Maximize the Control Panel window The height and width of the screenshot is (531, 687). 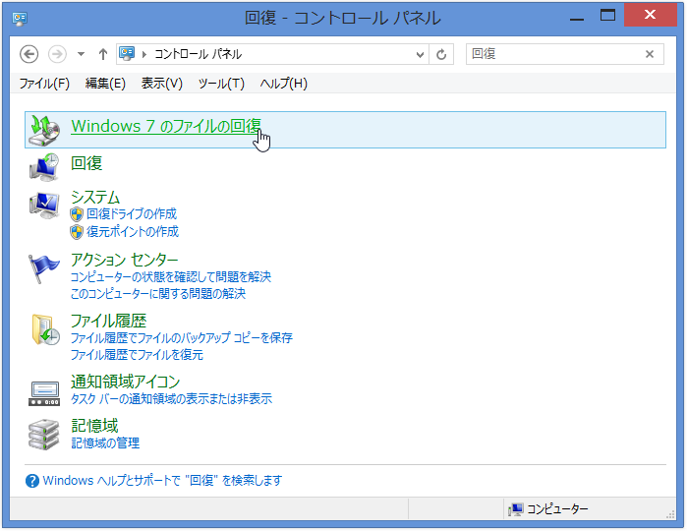607,16
